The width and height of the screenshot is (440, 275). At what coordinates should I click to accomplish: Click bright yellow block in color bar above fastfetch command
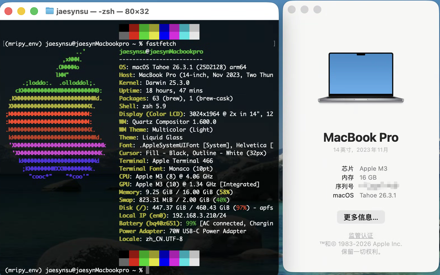tap(154, 35)
